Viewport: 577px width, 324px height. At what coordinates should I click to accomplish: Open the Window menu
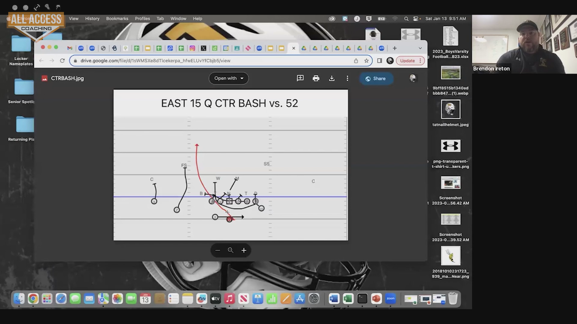(179, 19)
